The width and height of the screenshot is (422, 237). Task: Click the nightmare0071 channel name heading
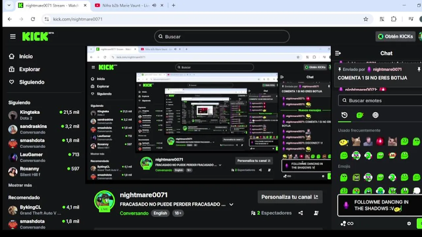(144, 195)
